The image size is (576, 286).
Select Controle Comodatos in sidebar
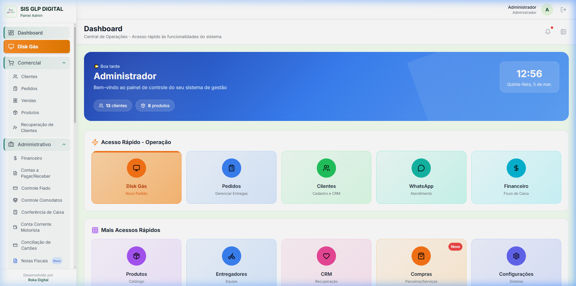pos(41,200)
